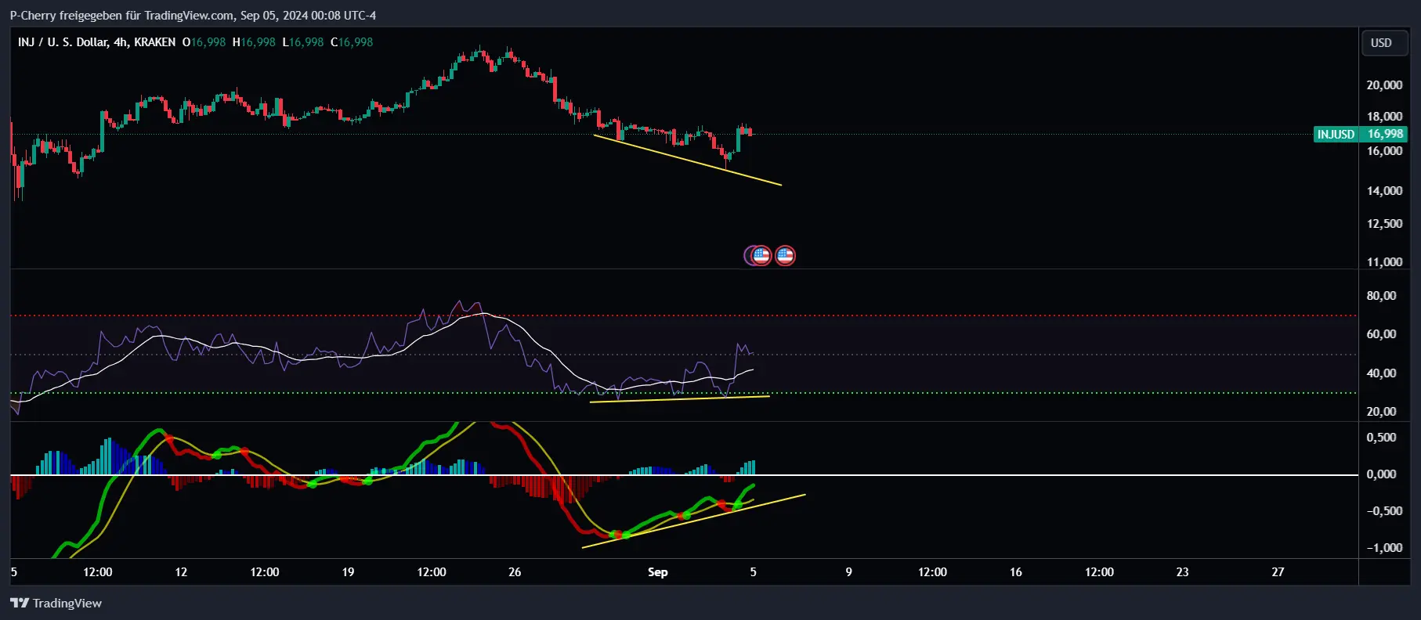Click the Sep label on the time axis
Image resolution: width=1421 pixels, height=620 pixels.
(658, 572)
